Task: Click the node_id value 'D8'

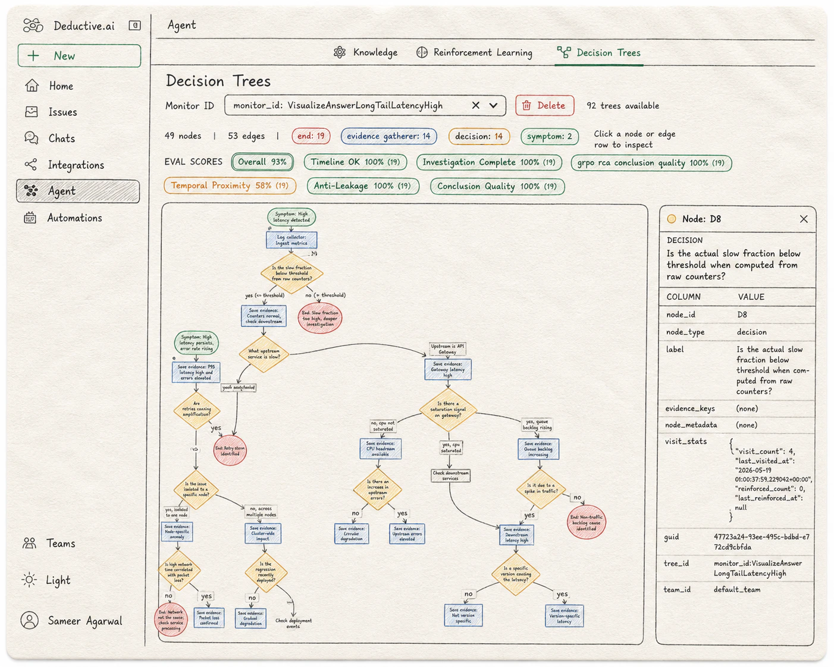Action: [x=742, y=314]
